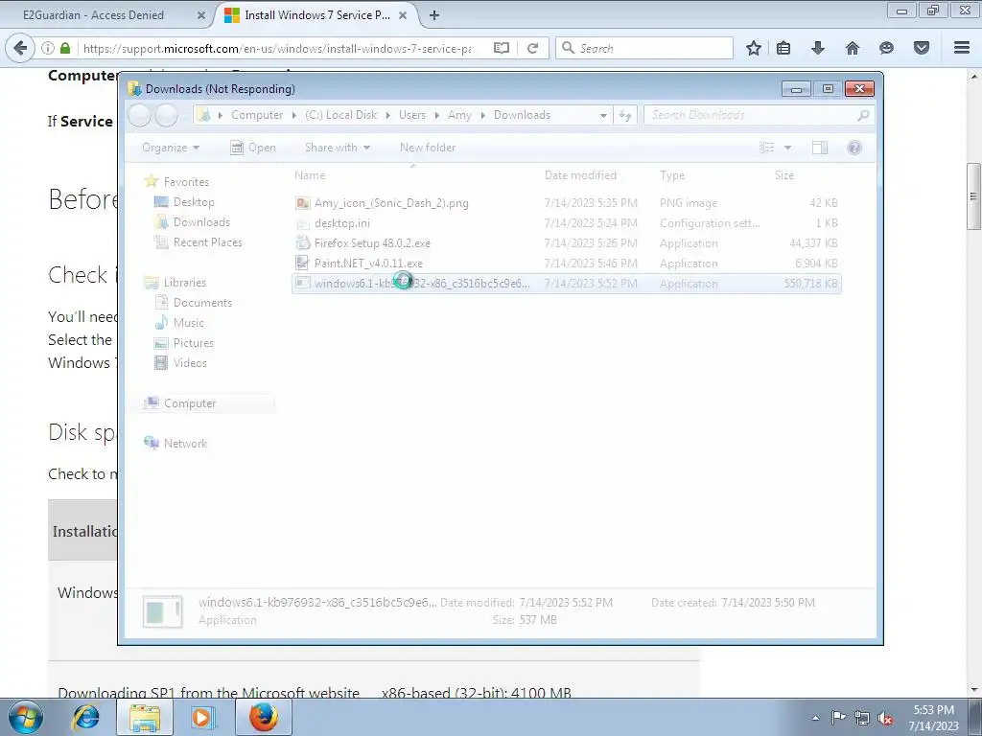Open view options dropdown arrow
Image resolution: width=982 pixels, height=736 pixels.
[x=788, y=148]
